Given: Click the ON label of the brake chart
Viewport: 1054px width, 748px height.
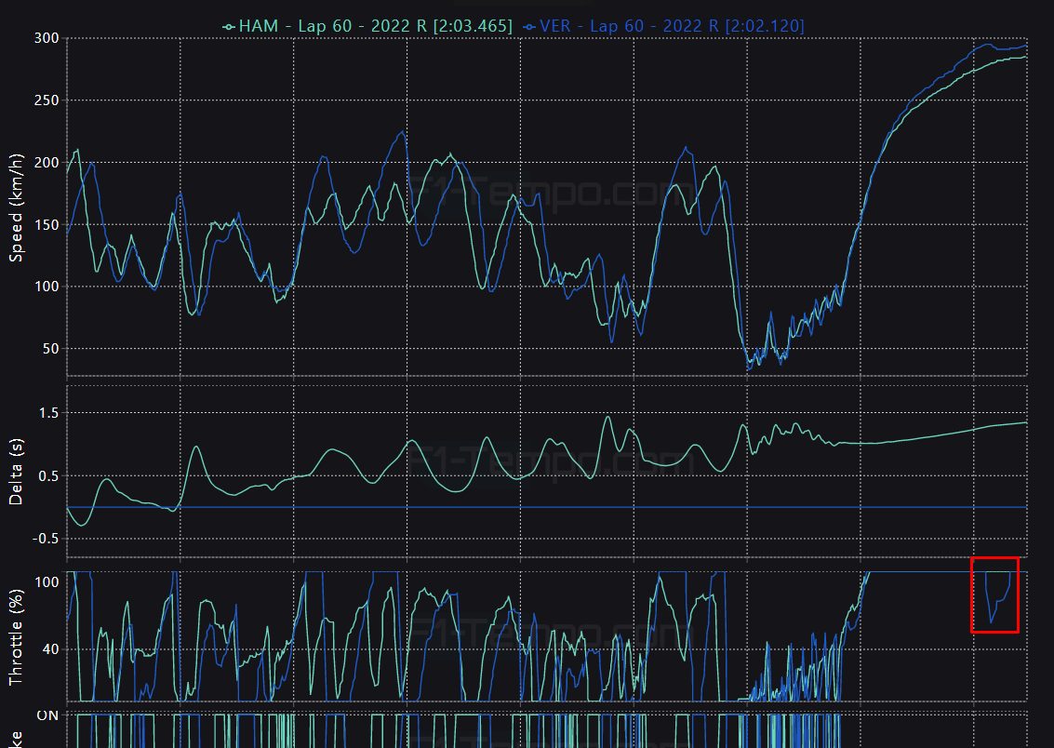Looking at the screenshot, I should coord(47,715).
